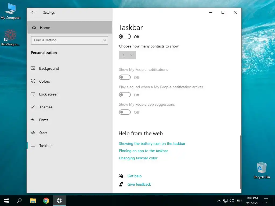Open the Windows Start menu button
275x206 pixels.
pyautogui.click(x=6, y=201)
